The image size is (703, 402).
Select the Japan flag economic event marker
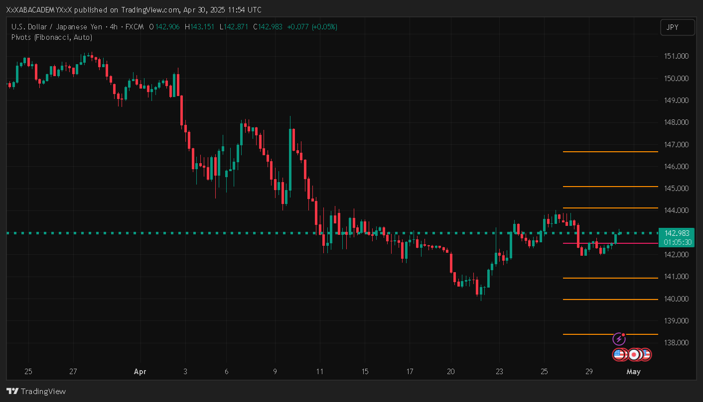click(634, 355)
